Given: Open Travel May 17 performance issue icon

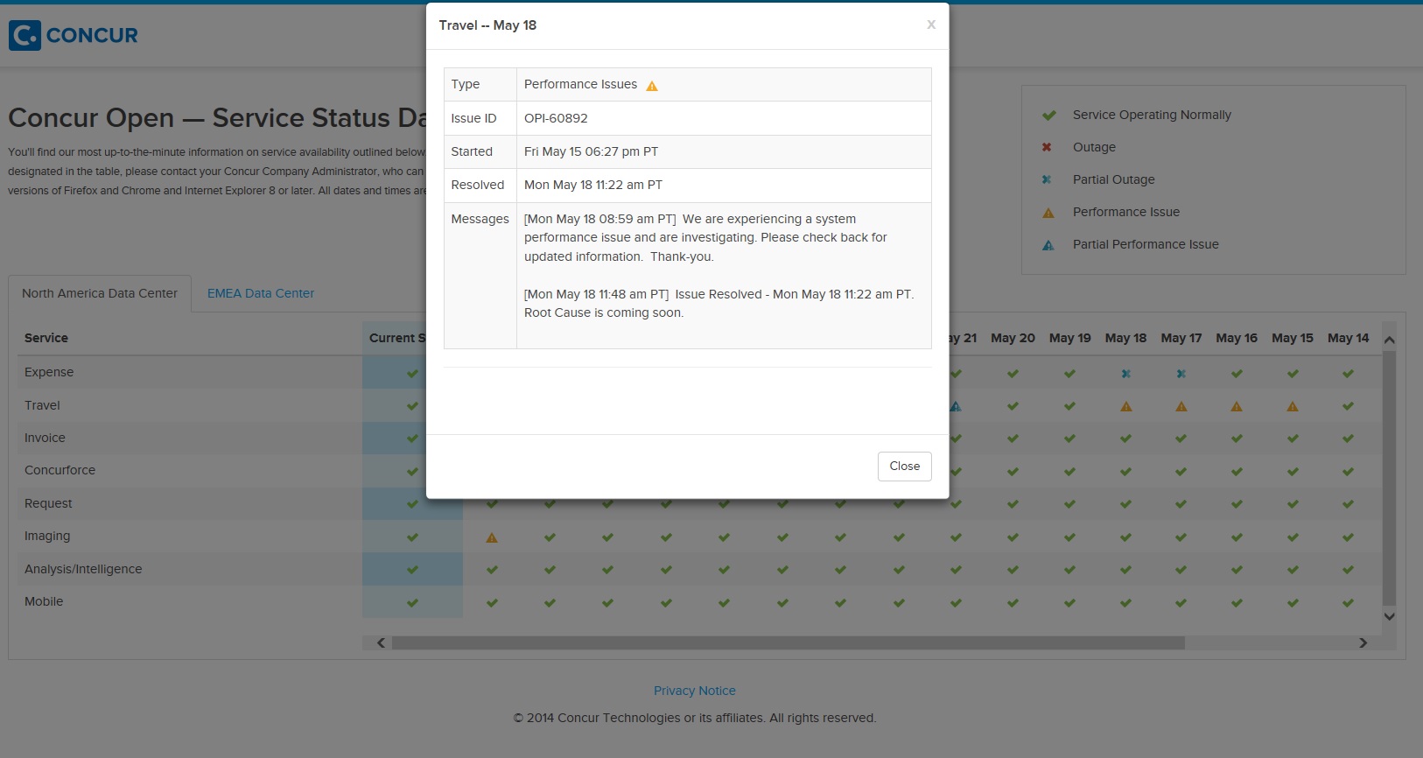Looking at the screenshot, I should [1181, 406].
